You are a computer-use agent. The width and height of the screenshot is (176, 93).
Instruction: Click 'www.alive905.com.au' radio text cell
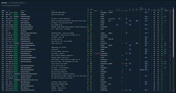point(57,25)
